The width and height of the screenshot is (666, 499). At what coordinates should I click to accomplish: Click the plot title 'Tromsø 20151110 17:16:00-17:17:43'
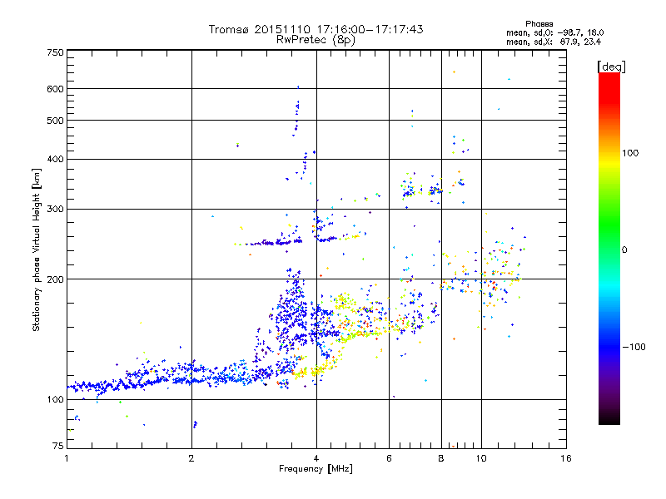pos(316,29)
